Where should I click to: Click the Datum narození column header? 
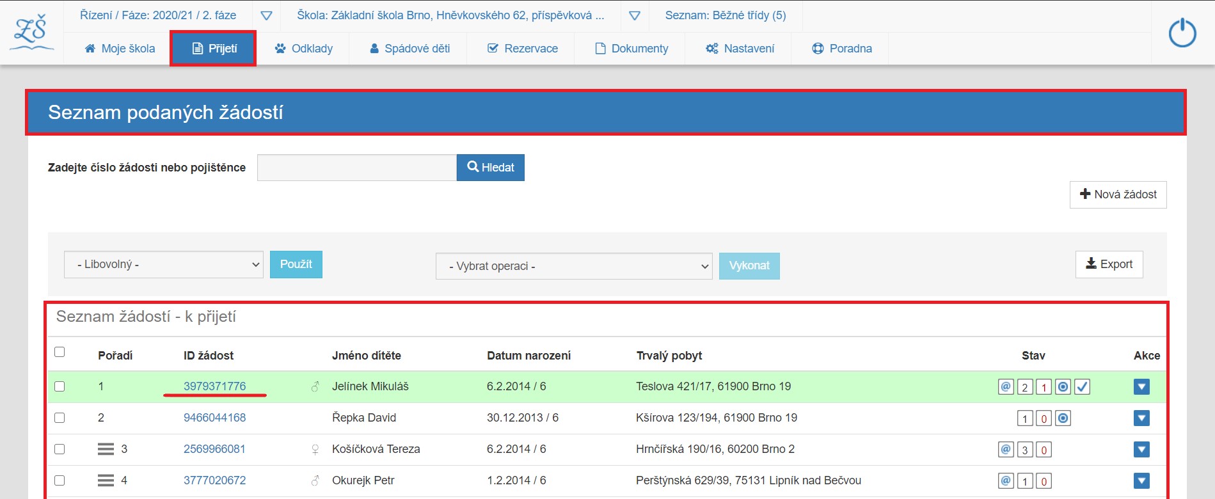coord(529,356)
